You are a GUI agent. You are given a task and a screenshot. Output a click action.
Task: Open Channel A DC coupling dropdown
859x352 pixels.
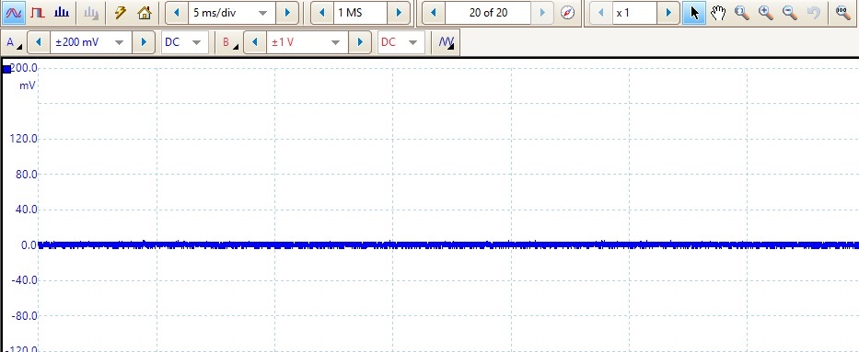pos(185,42)
